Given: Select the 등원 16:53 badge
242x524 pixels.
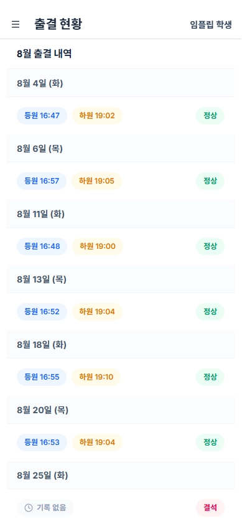Looking at the screenshot, I should (x=42, y=442).
